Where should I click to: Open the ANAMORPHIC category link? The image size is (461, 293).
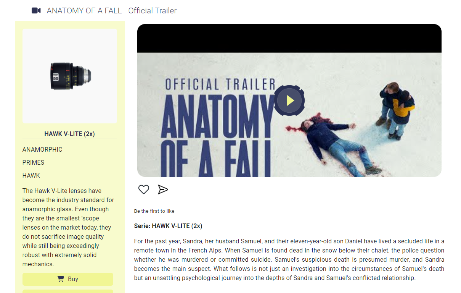[42, 149]
